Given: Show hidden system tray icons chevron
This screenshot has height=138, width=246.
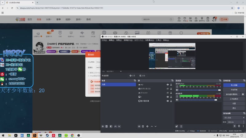Looking at the screenshot, I should [x=214, y=135].
